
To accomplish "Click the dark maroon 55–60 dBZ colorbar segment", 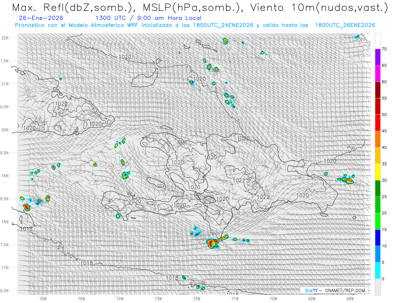I will coord(378,90).
